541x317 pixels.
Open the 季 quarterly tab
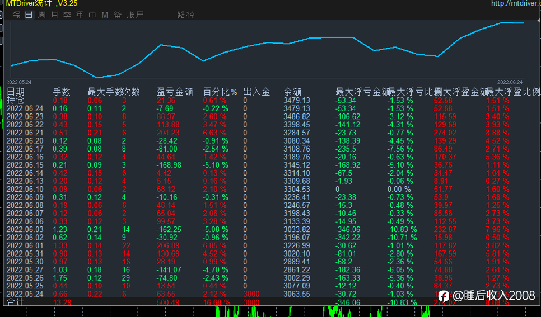click(67, 15)
